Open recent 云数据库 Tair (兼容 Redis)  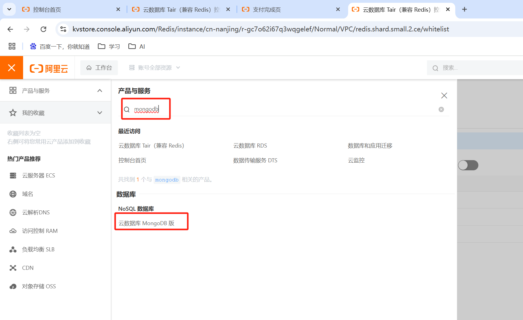pyautogui.click(x=151, y=146)
